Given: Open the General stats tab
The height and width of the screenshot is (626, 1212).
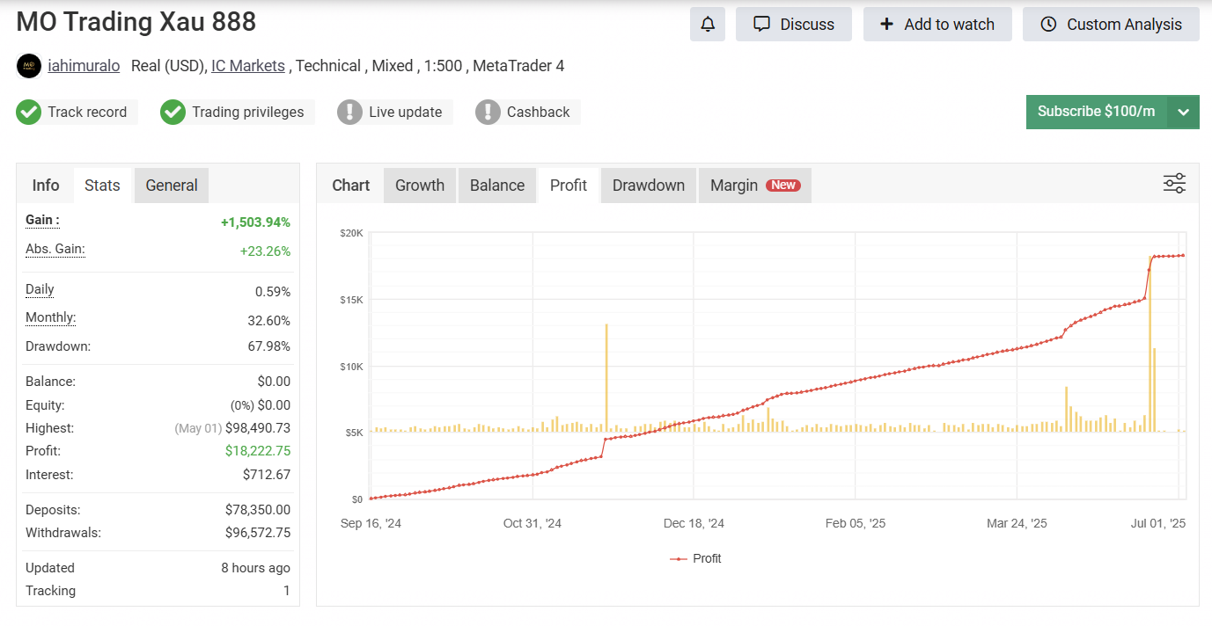Looking at the screenshot, I should pos(172,186).
